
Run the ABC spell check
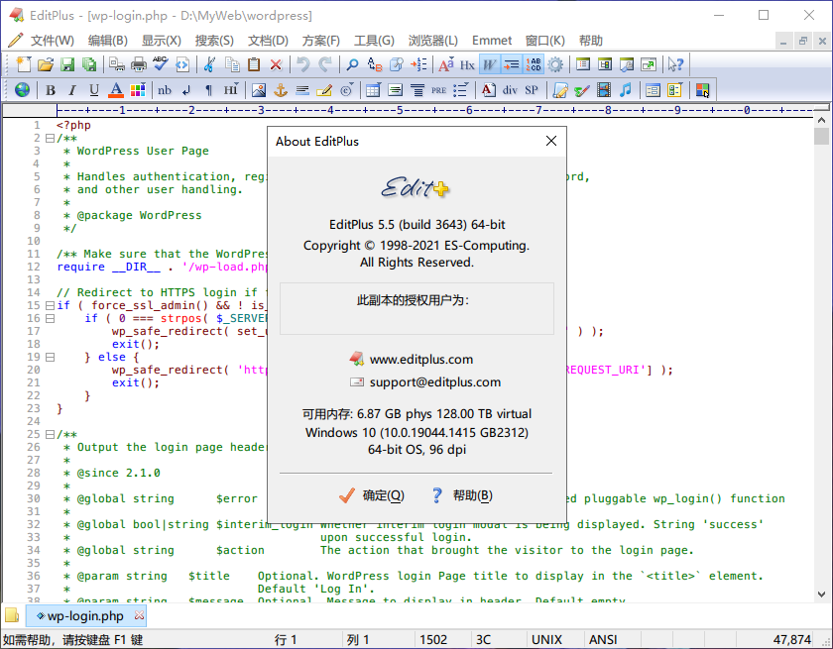coord(160,64)
